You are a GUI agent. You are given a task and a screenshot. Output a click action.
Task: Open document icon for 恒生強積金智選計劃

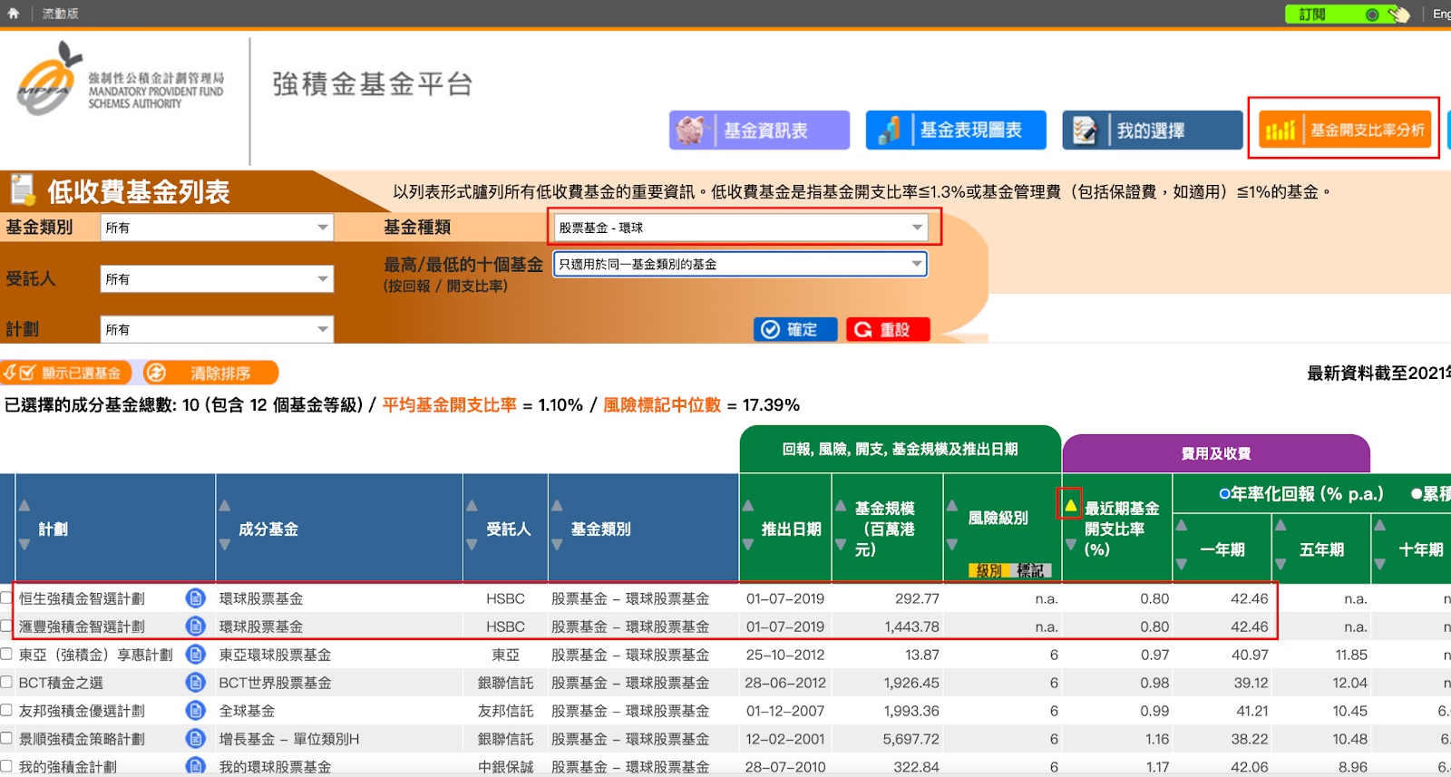click(195, 597)
